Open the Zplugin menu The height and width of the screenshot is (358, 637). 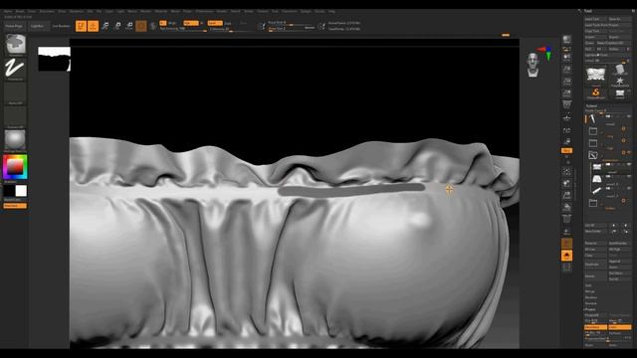(x=306, y=11)
